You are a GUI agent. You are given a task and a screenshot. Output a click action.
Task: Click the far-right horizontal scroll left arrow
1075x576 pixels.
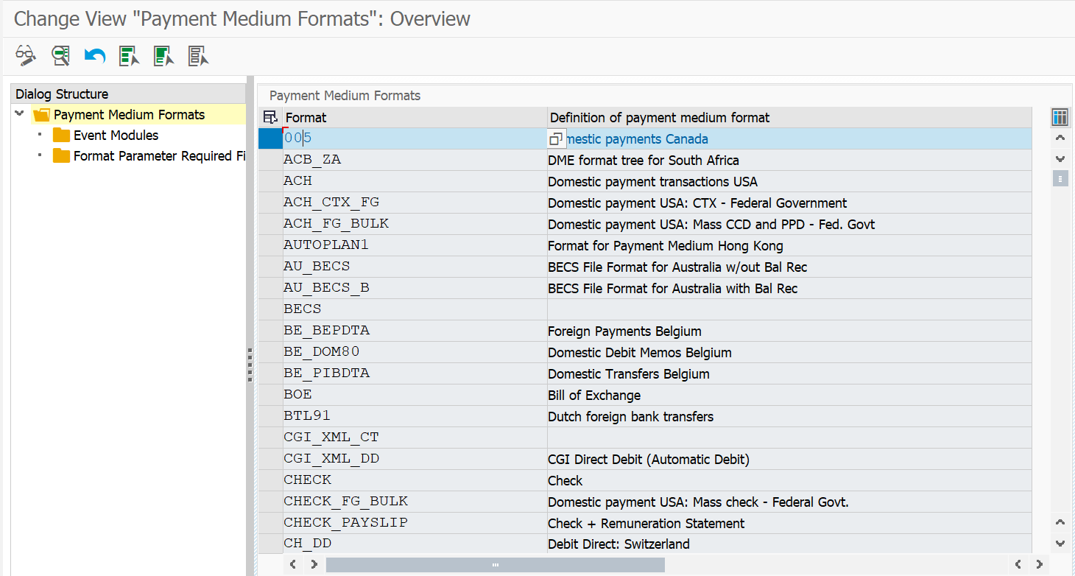(x=1018, y=564)
